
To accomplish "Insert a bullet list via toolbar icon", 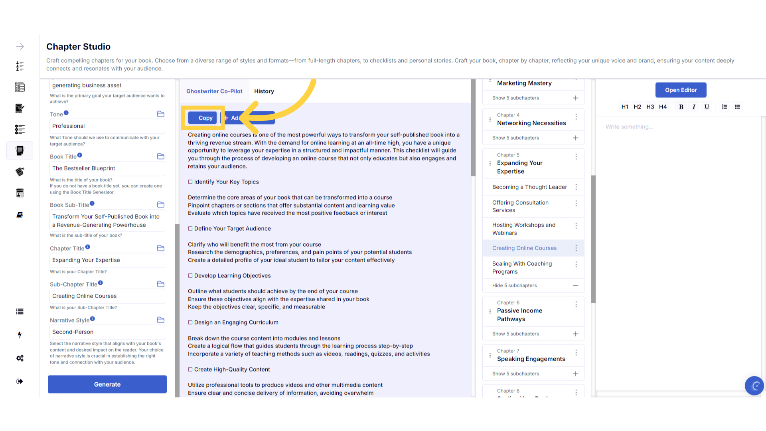I will [x=737, y=107].
